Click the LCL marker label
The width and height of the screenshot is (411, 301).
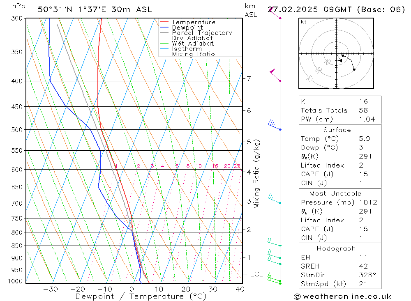[256, 274]
